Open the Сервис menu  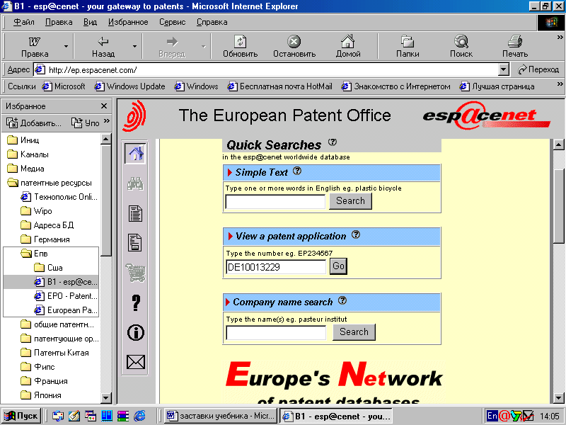173,22
